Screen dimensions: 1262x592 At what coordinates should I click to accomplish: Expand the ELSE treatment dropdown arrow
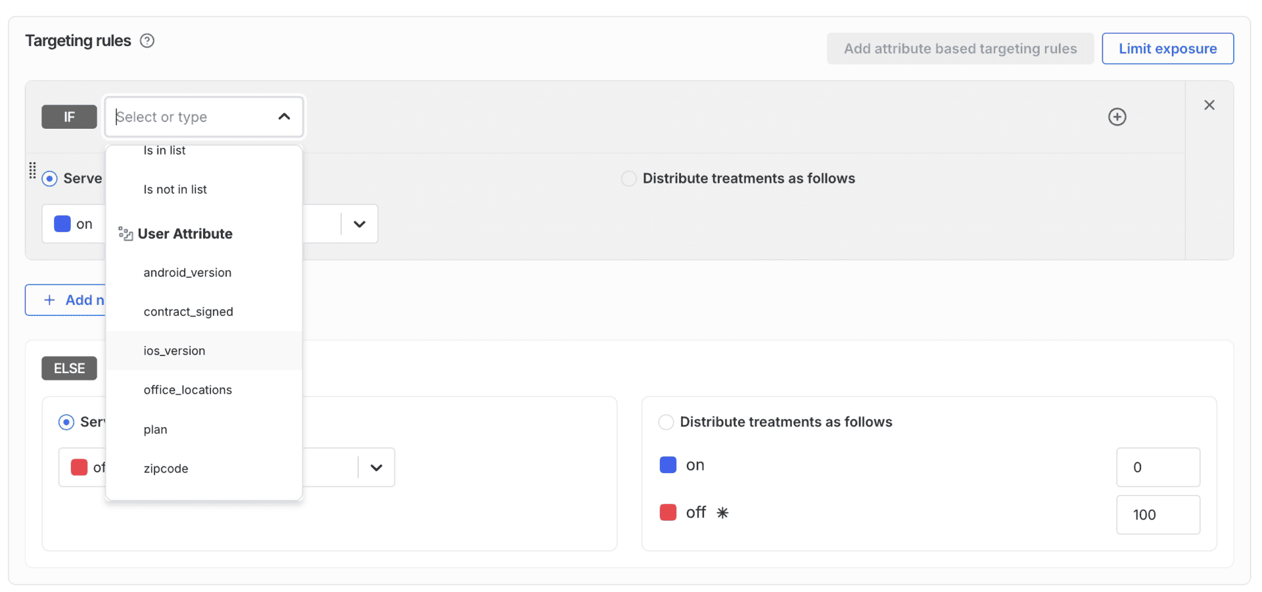376,468
